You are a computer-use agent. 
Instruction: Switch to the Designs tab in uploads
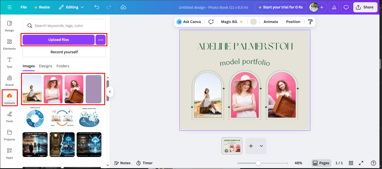[45, 66]
